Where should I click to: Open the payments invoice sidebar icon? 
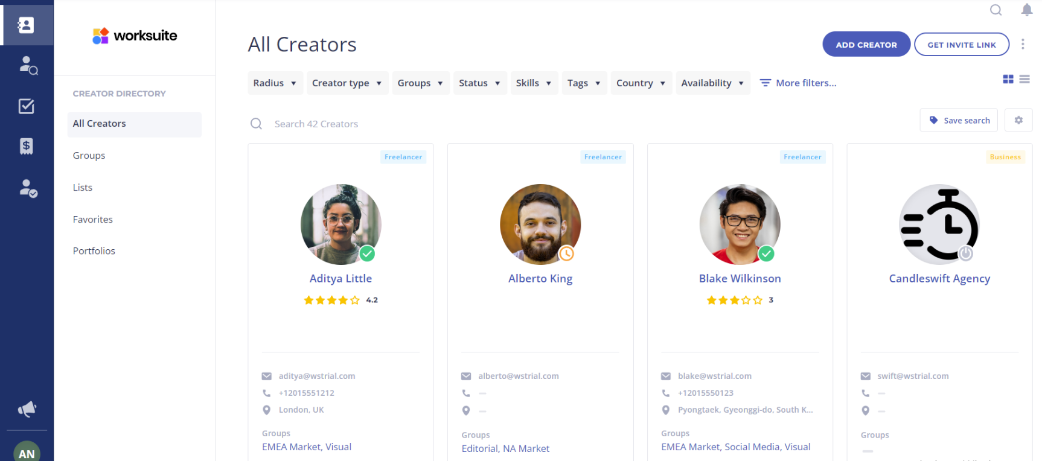pos(26,146)
